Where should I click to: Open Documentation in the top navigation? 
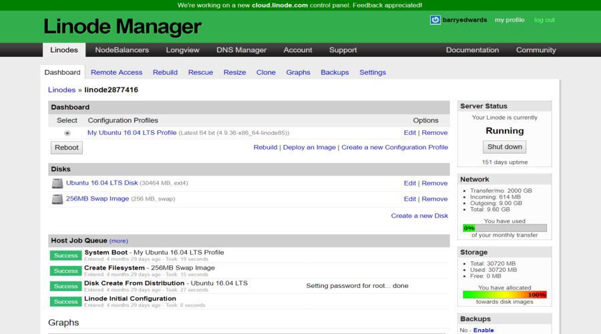coord(472,50)
